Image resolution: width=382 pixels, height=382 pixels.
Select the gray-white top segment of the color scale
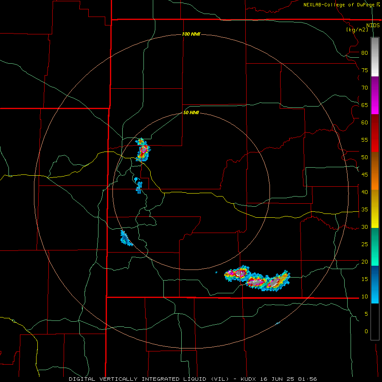click(x=375, y=57)
